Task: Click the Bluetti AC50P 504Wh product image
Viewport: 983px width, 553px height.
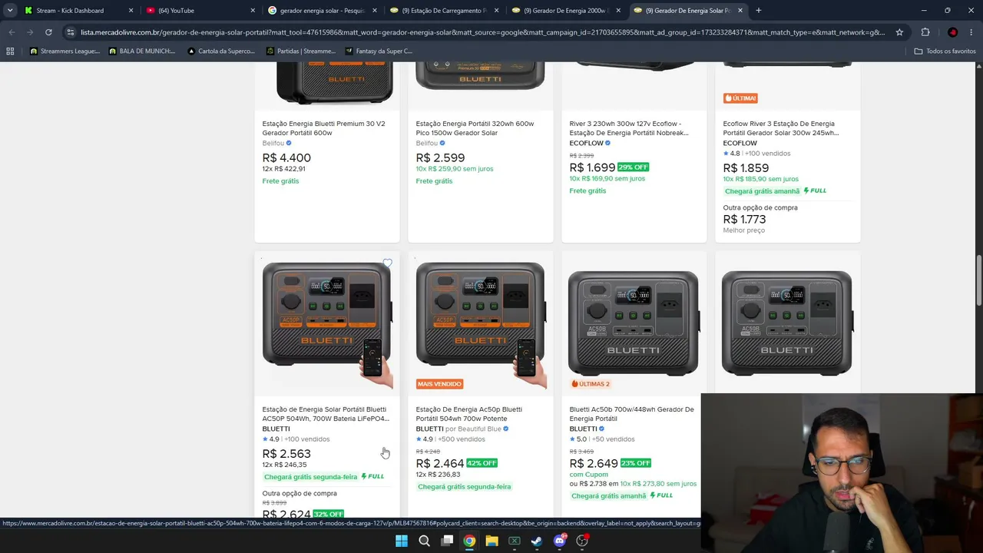Action: tap(327, 323)
